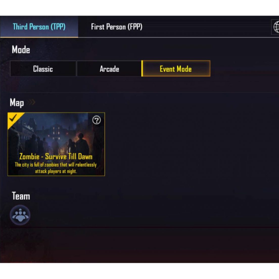Click the gold underline beneath TPP tab

point(39,37)
